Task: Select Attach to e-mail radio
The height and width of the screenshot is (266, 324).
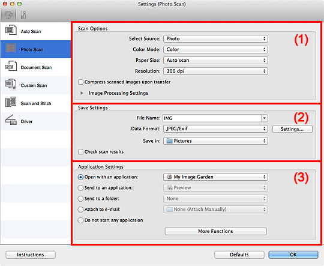Action: click(x=80, y=210)
